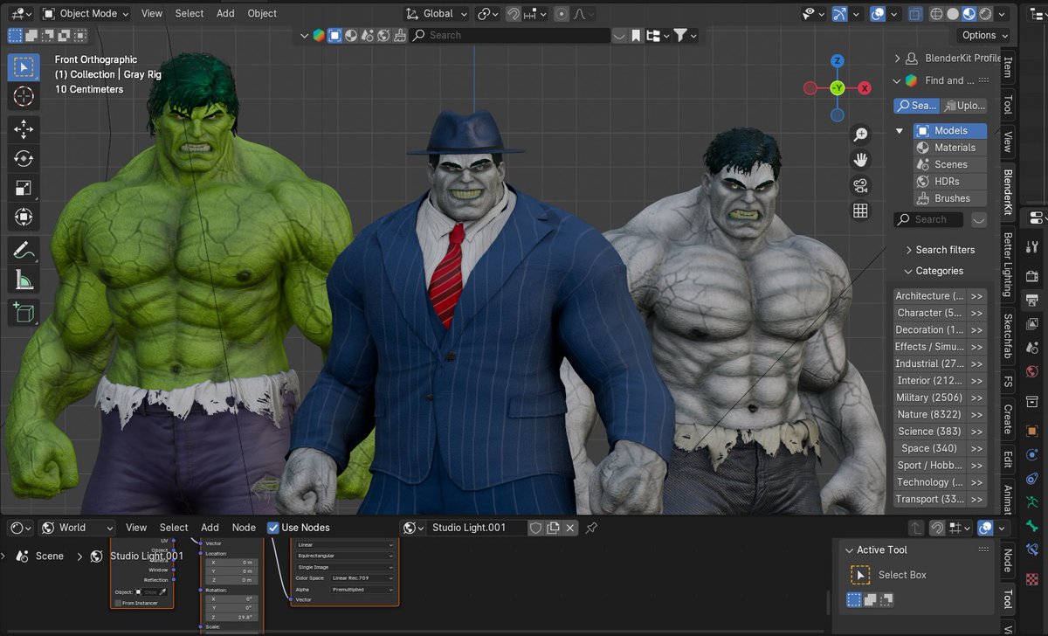Select the Transform tool
This screenshot has width=1048, height=636.
click(x=24, y=217)
